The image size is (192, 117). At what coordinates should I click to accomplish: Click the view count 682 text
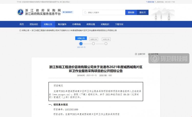pyautogui.click(x=105, y=75)
